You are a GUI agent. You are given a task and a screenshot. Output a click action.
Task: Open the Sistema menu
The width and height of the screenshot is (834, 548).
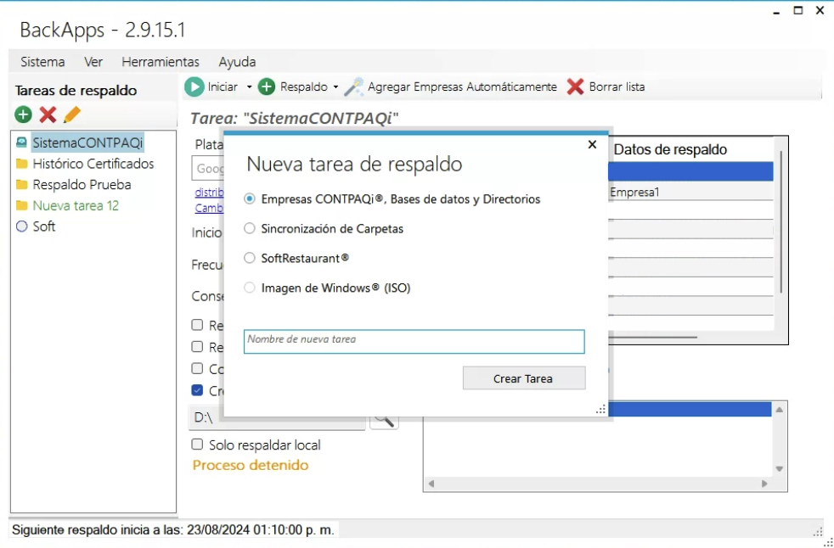pos(42,62)
